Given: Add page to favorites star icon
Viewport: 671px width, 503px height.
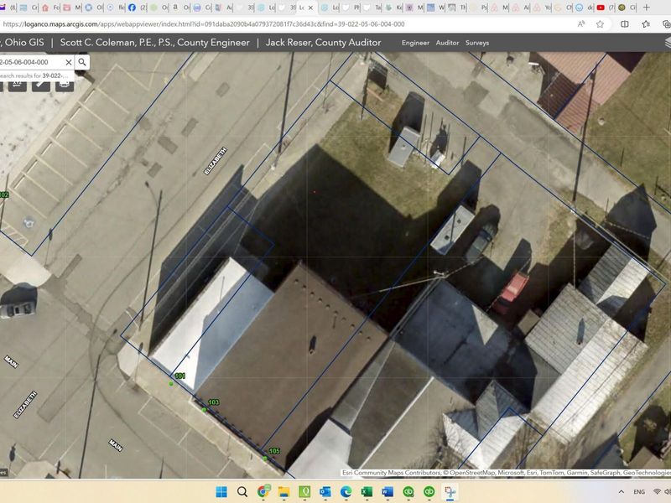Looking at the screenshot, I should [600, 24].
